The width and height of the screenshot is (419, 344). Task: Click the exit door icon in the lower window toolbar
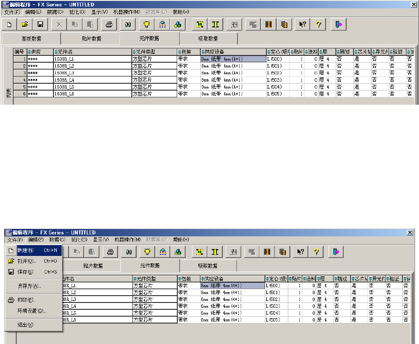tap(336, 252)
